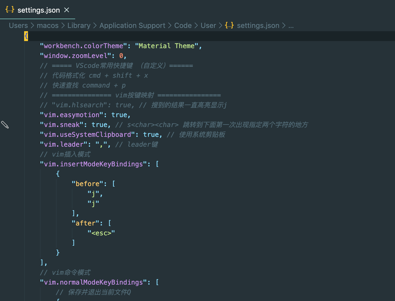Select the settings.json tab
Screen dimensions: 395x301
[x=38, y=10]
